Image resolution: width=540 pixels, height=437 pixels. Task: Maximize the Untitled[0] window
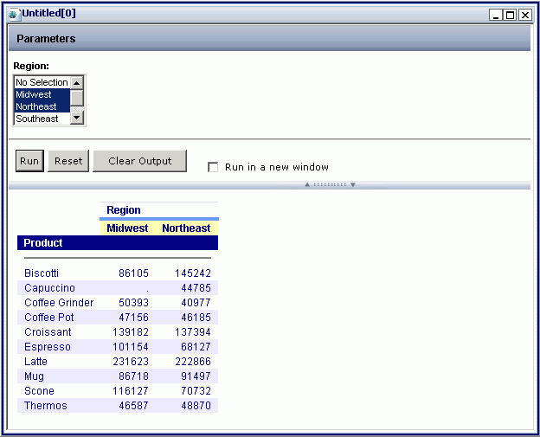[510, 16]
